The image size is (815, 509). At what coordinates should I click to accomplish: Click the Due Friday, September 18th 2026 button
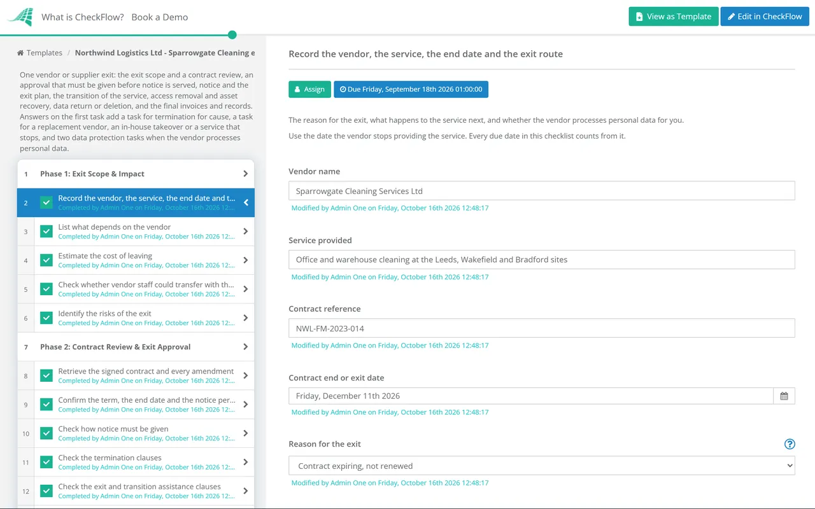[411, 89]
